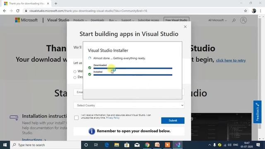
Task: Switch to Chrome on taskbar
Action: pos(147,145)
